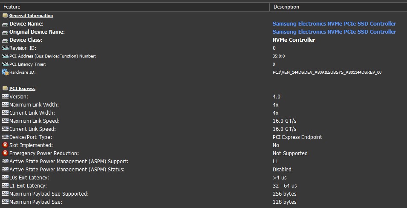Select the Slot Implemented label

[x=31, y=145]
